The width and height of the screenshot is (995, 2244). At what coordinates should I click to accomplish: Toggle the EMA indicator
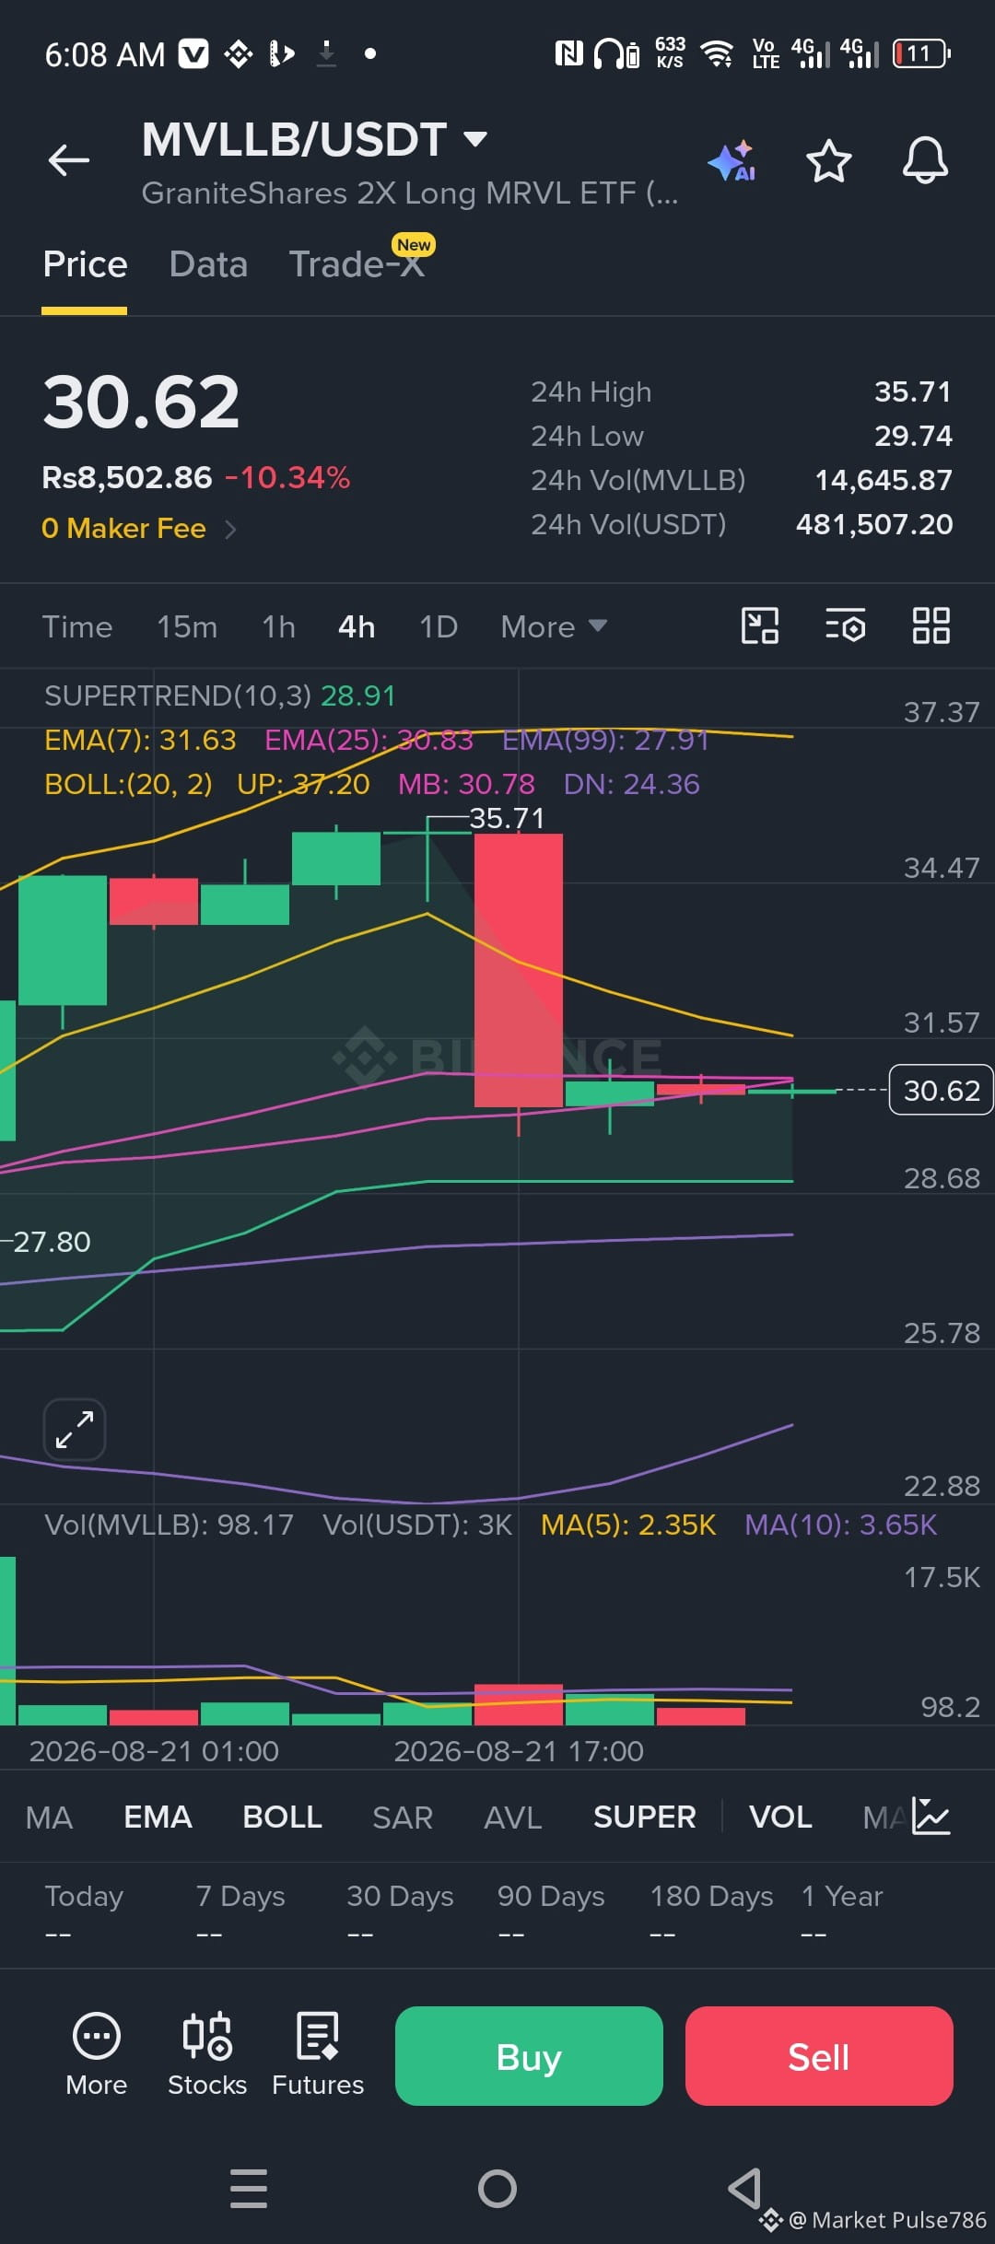[x=158, y=1817]
